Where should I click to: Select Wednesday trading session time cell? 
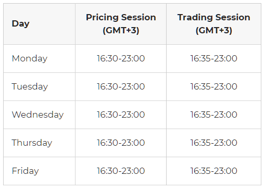(x=213, y=115)
